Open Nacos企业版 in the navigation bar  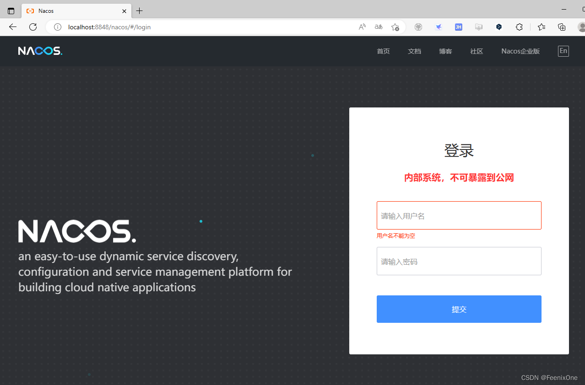(520, 51)
